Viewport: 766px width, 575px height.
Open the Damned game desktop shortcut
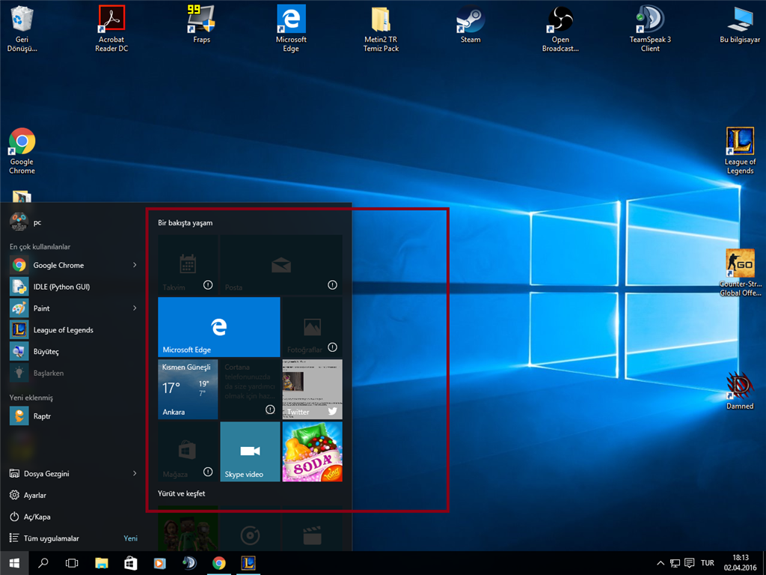pyautogui.click(x=740, y=391)
